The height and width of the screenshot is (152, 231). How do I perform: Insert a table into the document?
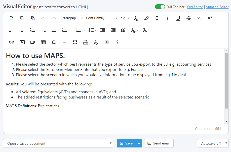coord(43,42)
